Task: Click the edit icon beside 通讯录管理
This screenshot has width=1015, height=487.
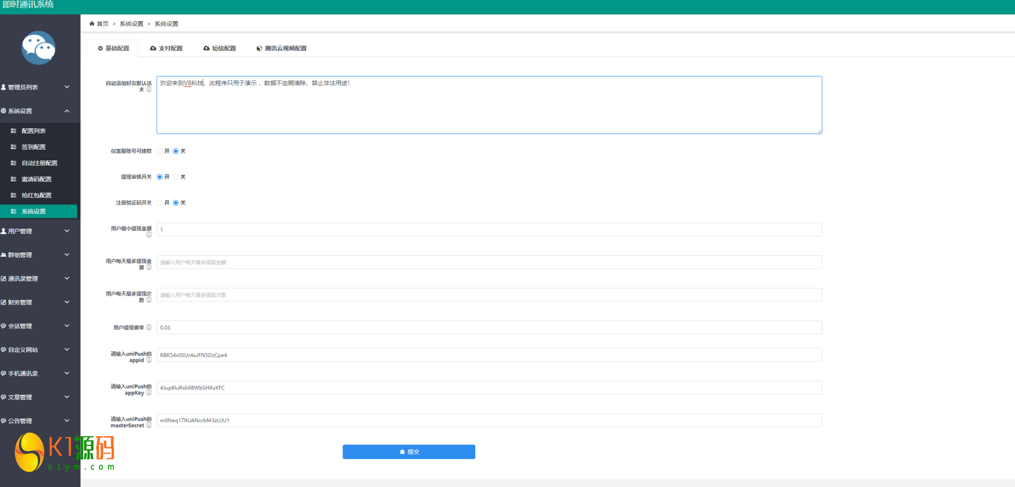Action: 3,279
